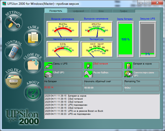Click the bypass mode waveform icon
165x131 pixels.
(x=88, y=74)
